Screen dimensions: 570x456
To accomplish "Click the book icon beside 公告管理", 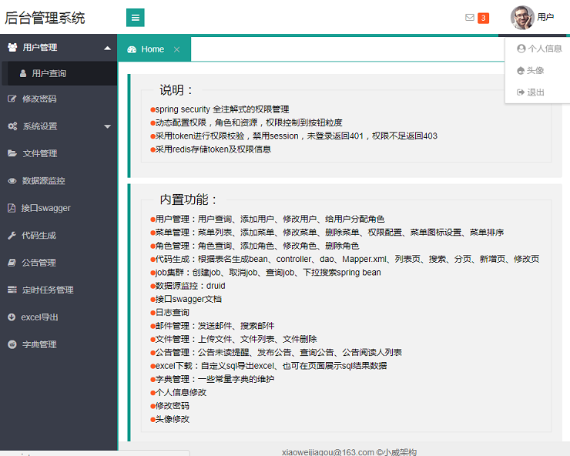I will pos(12,263).
